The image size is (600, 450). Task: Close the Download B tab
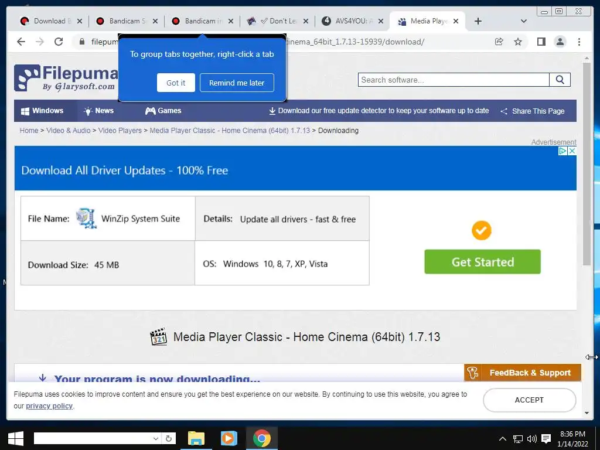(80, 21)
